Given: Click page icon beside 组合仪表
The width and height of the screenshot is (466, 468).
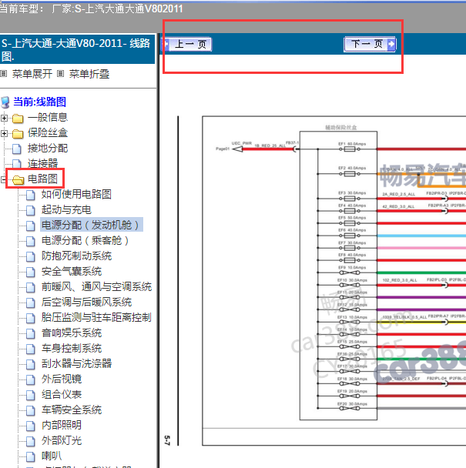Looking at the screenshot, I should click(31, 395).
